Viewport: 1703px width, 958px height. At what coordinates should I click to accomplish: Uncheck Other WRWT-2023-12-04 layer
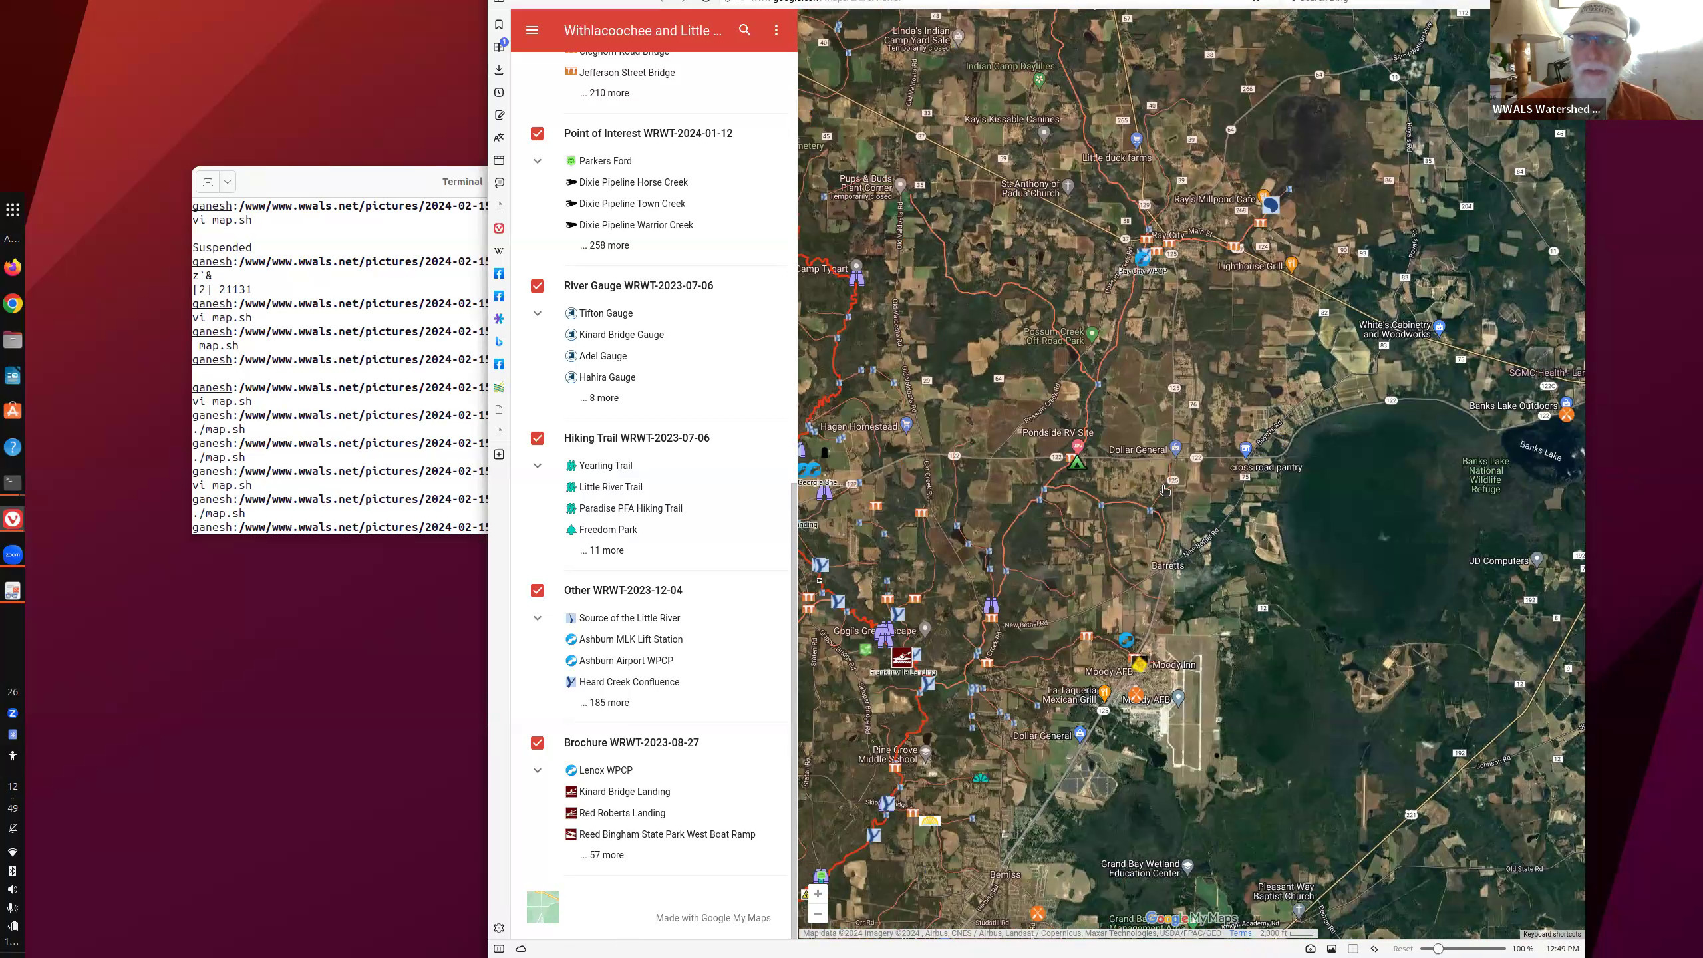(538, 591)
